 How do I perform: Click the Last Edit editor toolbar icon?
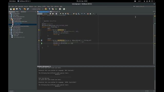coord(50,14)
